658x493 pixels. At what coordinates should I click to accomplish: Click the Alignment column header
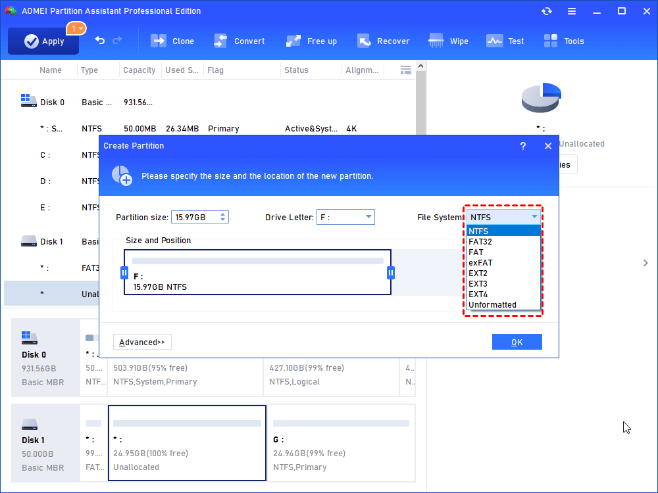pos(362,70)
